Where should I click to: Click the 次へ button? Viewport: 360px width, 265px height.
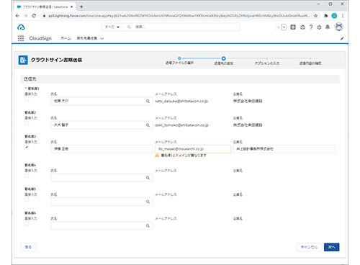[331, 247]
